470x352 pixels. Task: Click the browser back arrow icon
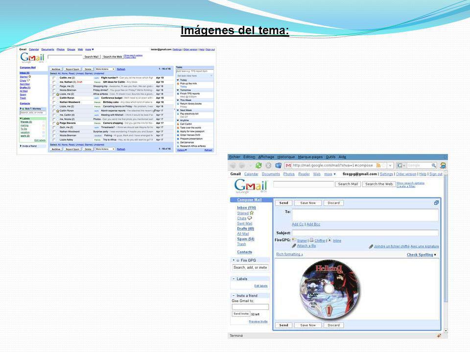tap(233, 165)
